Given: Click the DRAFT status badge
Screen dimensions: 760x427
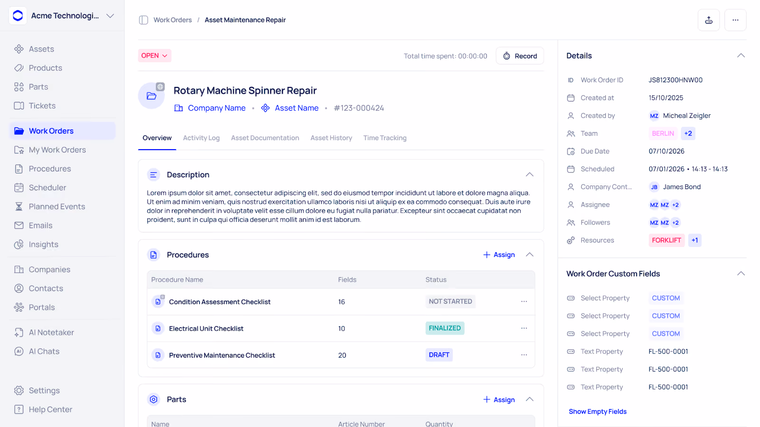Looking at the screenshot, I should point(439,355).
